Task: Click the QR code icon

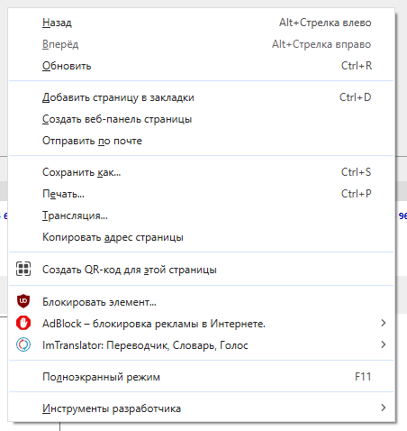Action: click(23, 269)
